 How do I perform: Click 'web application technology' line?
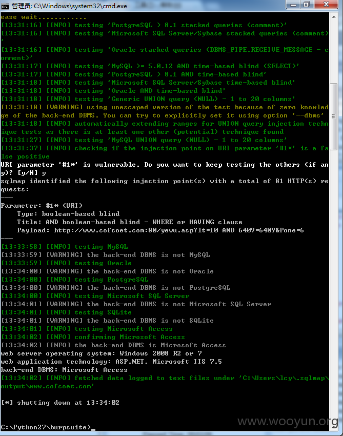click(111, 362)
